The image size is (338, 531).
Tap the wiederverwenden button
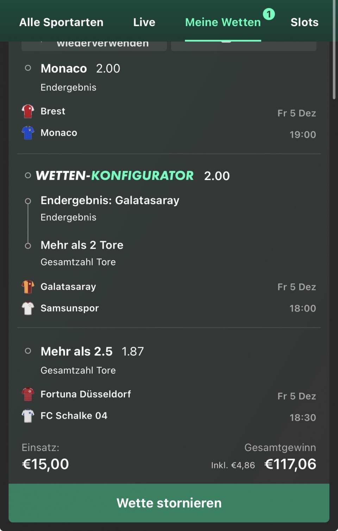(x=94, y=45)
